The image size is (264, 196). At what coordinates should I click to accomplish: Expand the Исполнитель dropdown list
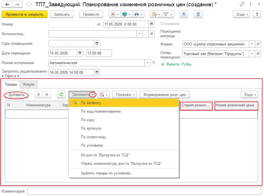[139, 34]
